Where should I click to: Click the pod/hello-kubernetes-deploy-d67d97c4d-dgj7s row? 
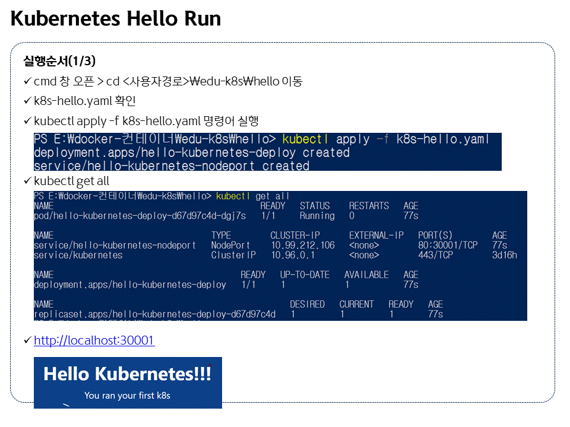click(226, 216)
